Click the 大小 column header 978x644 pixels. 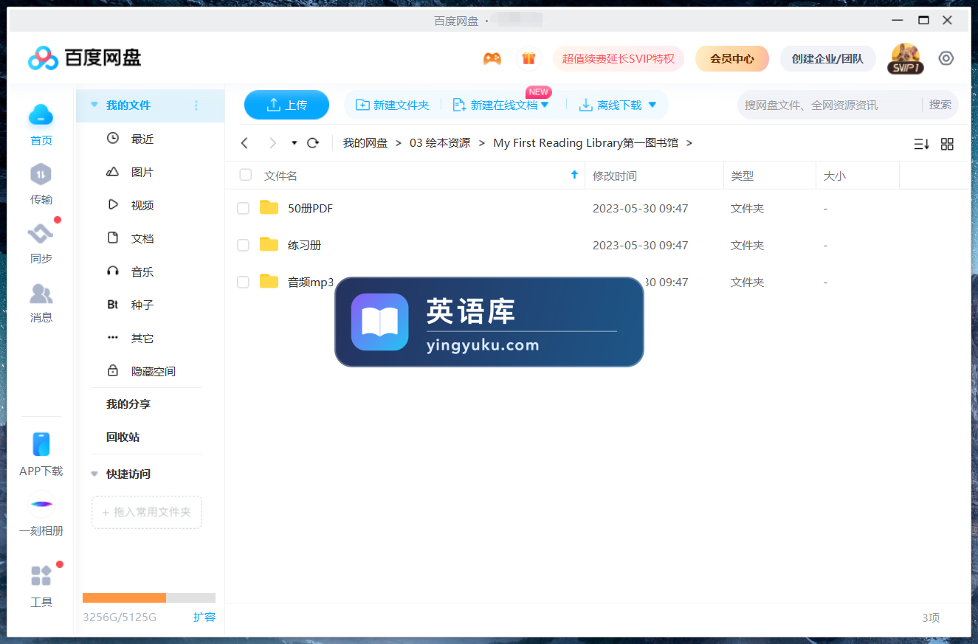pyautogui.click(x=858, y=176)
